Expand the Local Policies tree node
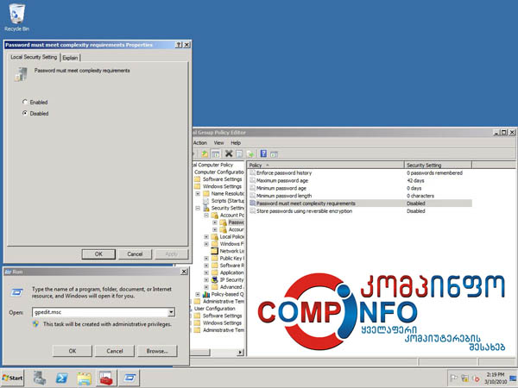The width and height of the screenshot is (518, 388). tap(206, 237)
